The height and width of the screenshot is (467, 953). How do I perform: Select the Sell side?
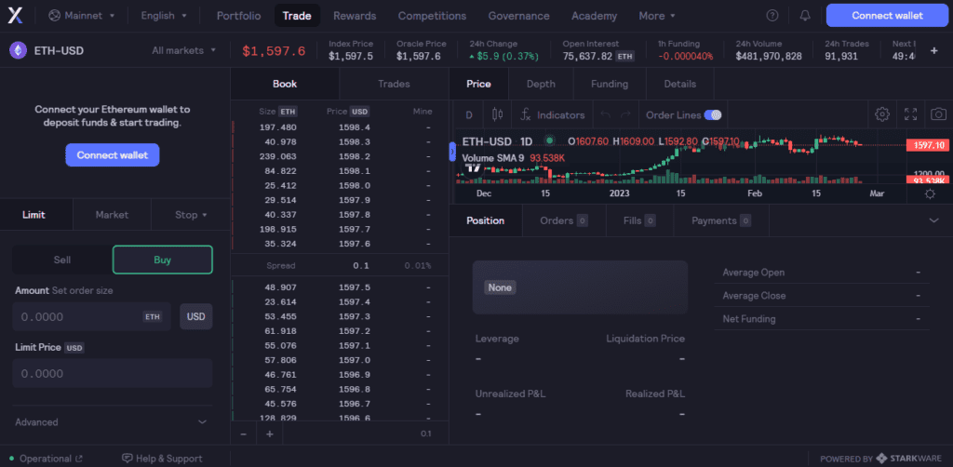click(62, 260)
